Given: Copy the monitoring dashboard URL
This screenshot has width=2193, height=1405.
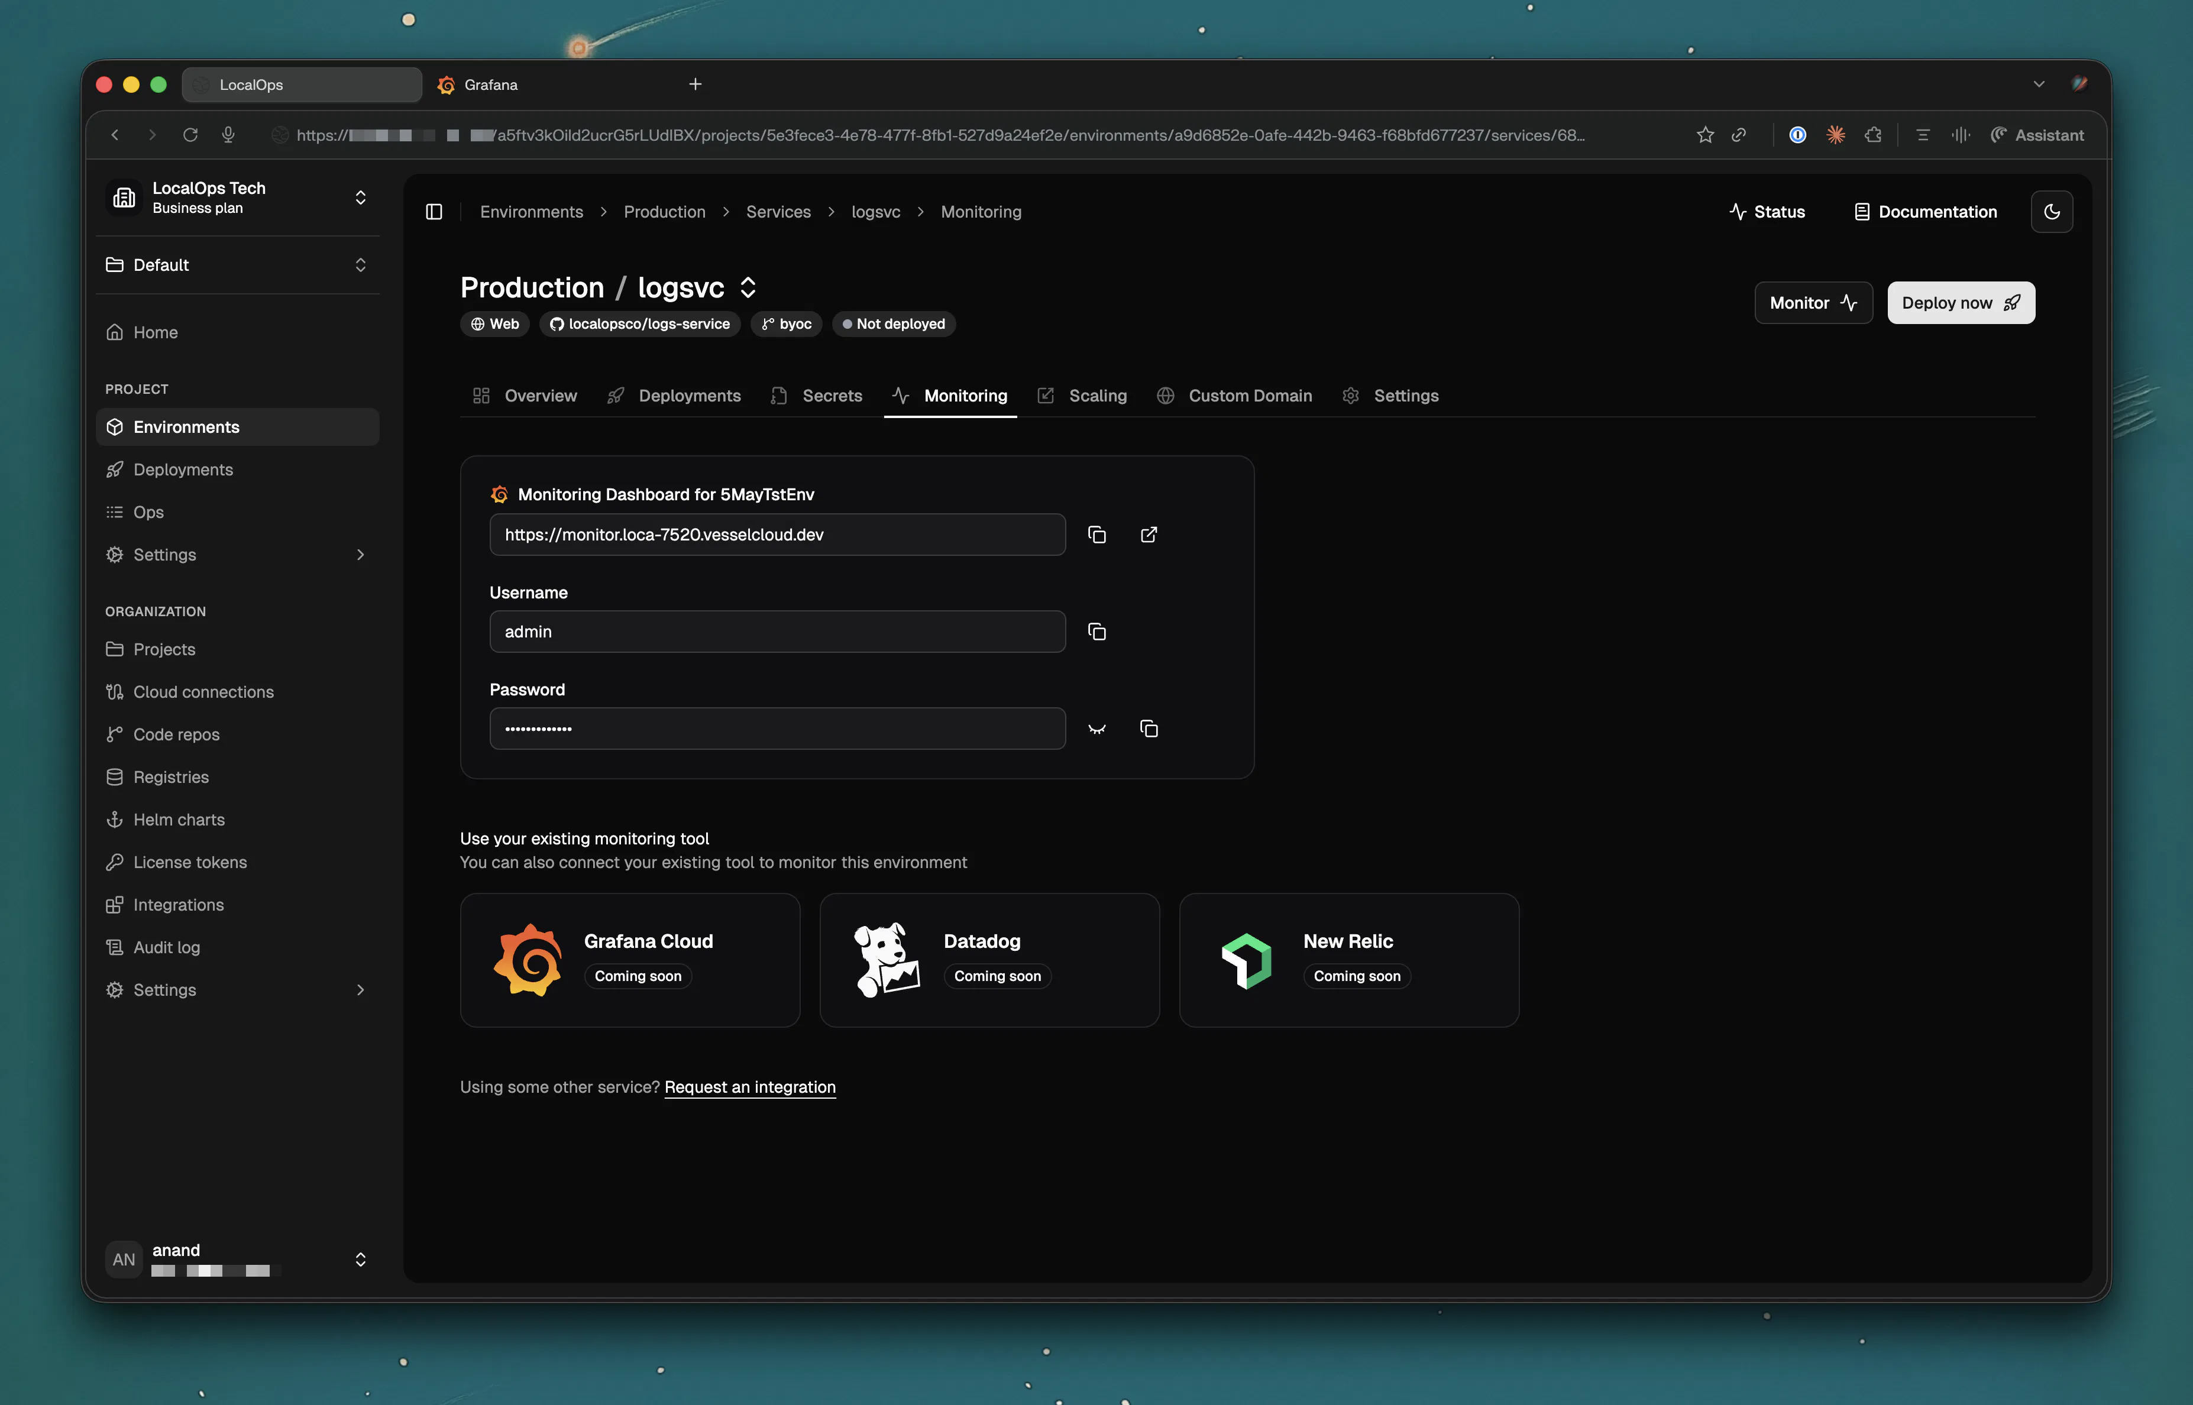Looking at the screenshot, I should click(x=1096, y=535).
